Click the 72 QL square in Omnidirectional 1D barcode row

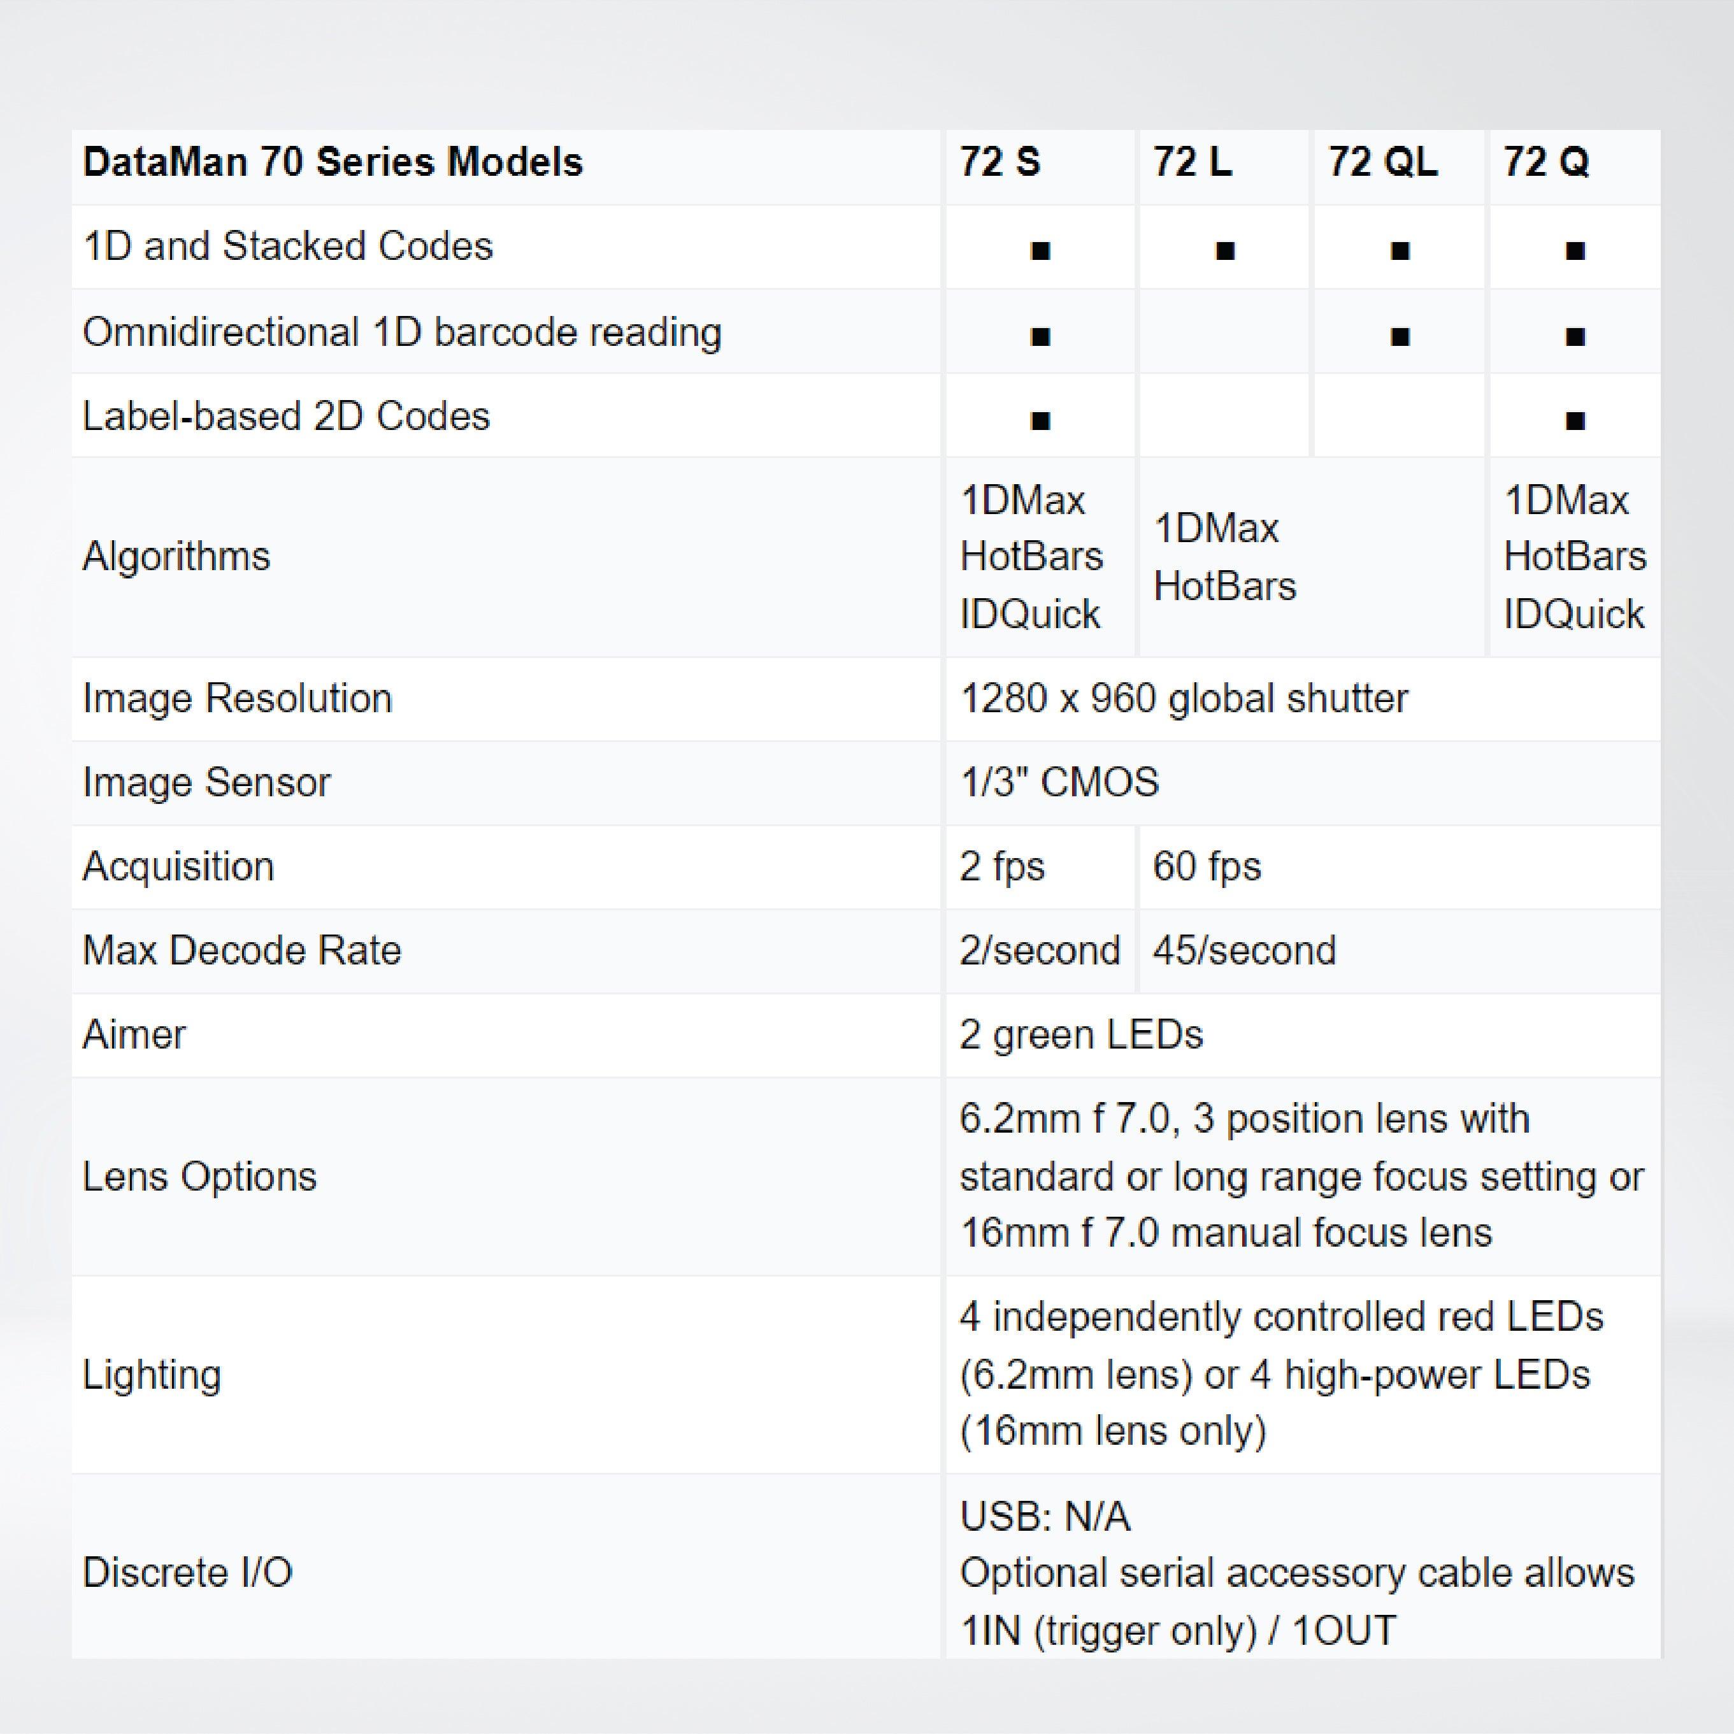(1399, 336)
